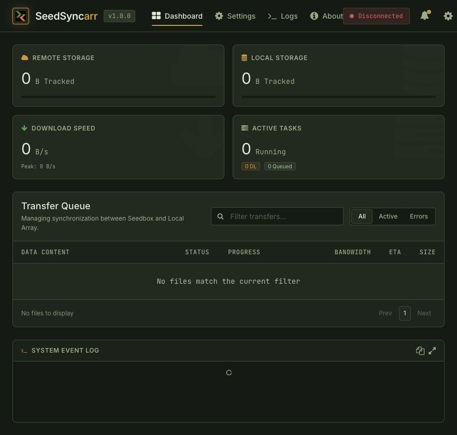The width and height of the screenshot is (457, 435).
Task: Click the SeedSyncarr logo icon
Action: click(x=21, y=16)
